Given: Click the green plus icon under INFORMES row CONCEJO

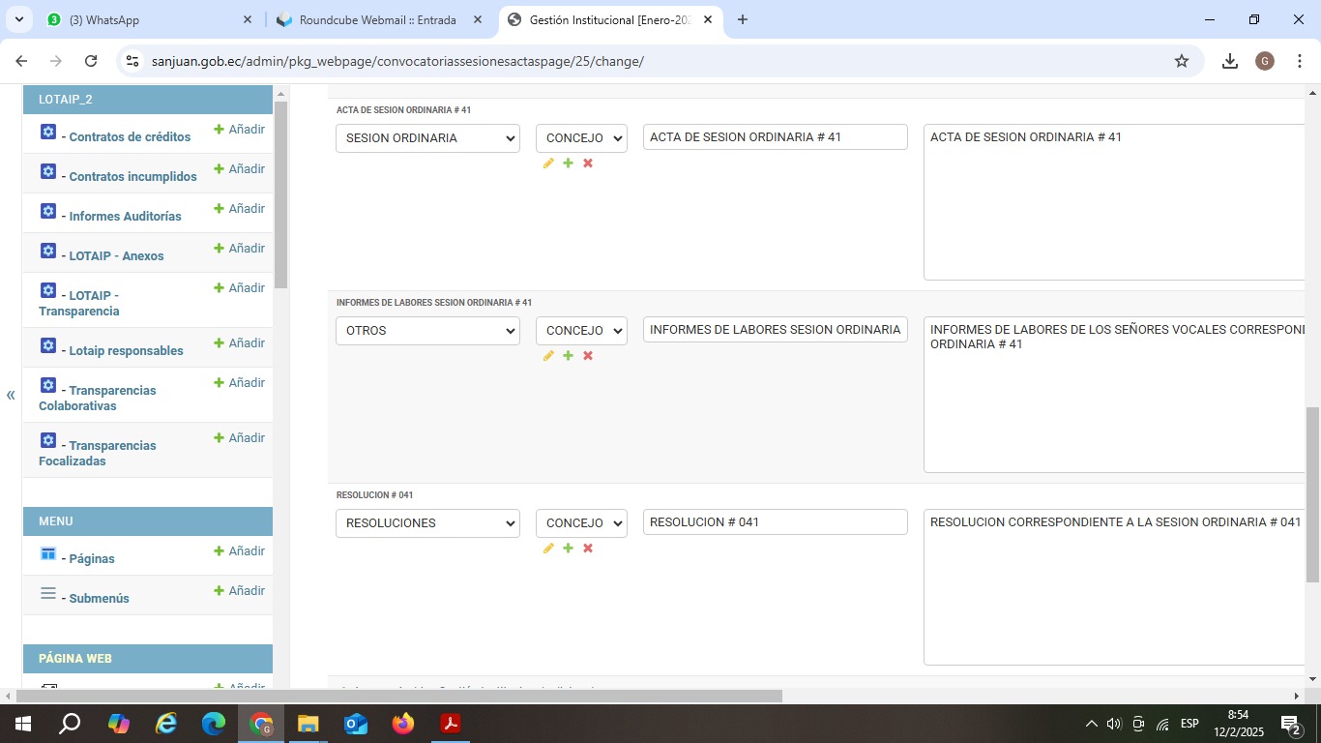Looking at the screenshot, I should pos(568,356).
